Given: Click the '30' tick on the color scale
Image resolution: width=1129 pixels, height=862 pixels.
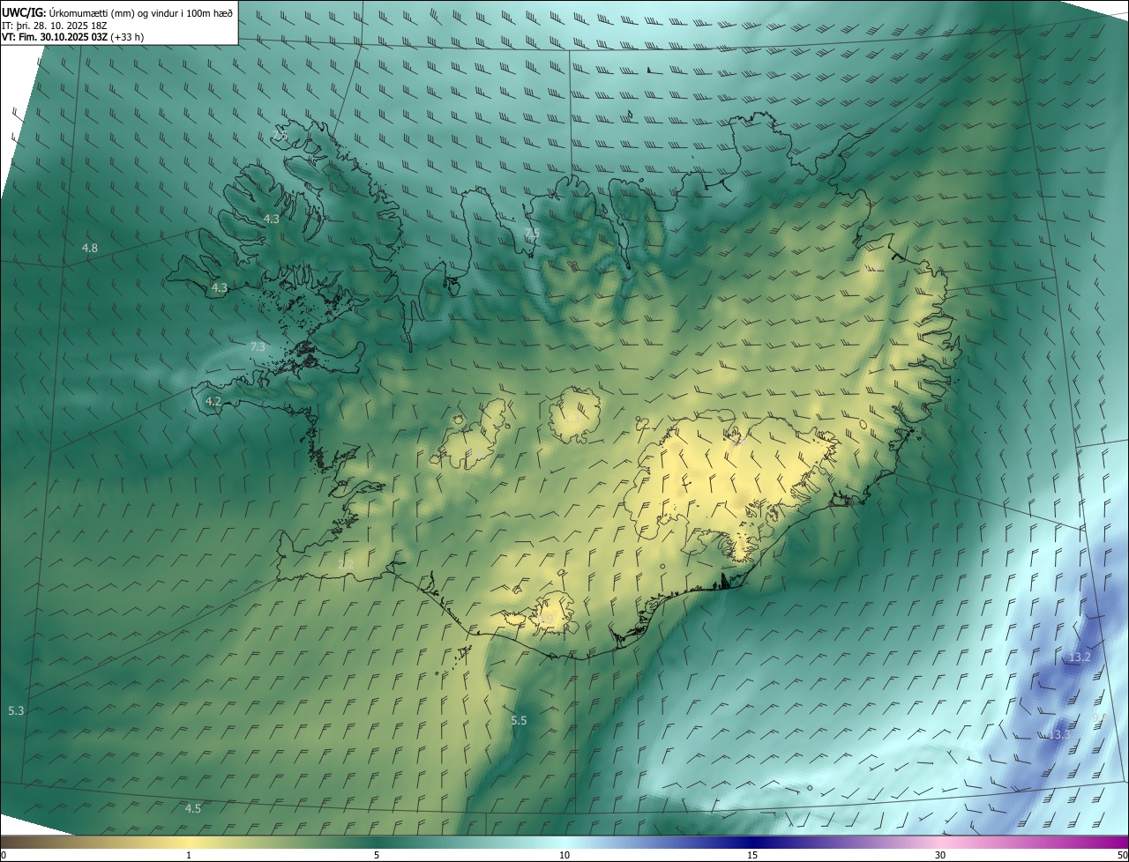Looking at the screenshot, I should coord(940,855).
